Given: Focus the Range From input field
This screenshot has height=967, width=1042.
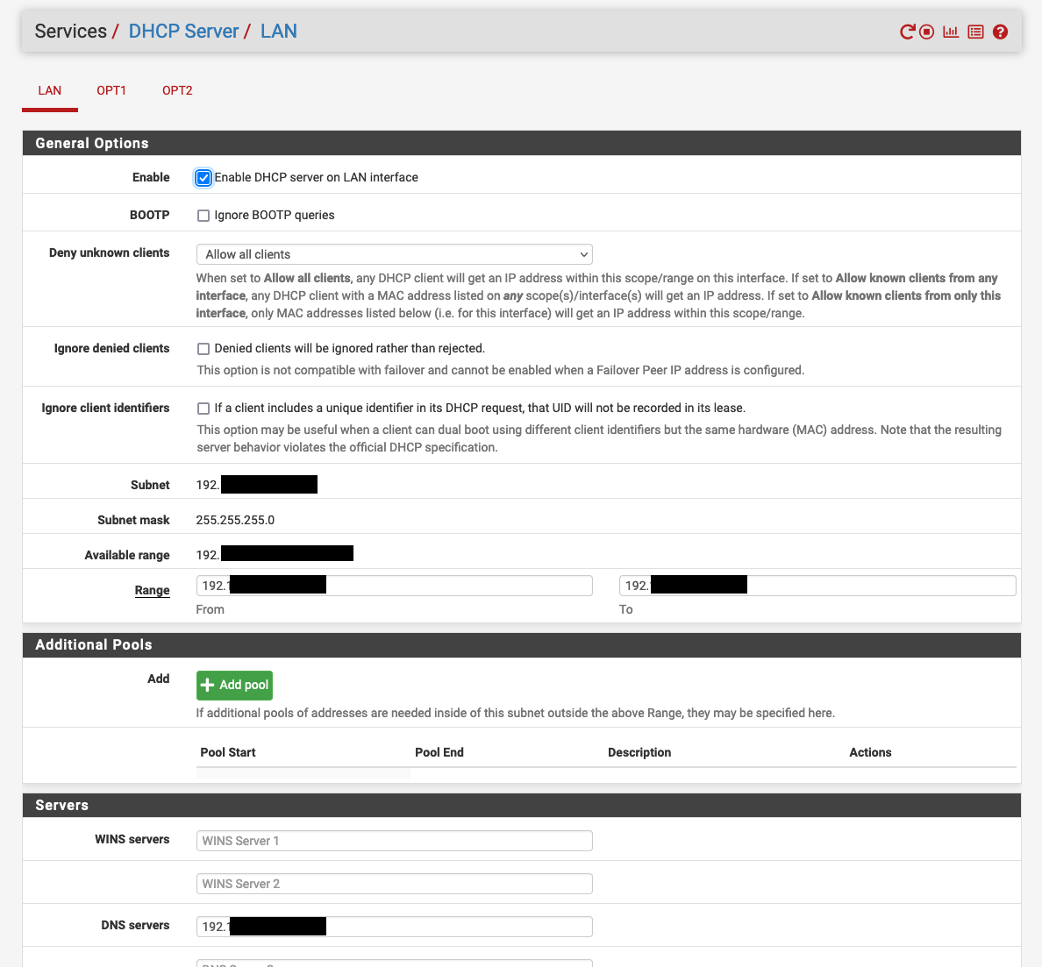Looking at the screenshot, I should (394, 586).
